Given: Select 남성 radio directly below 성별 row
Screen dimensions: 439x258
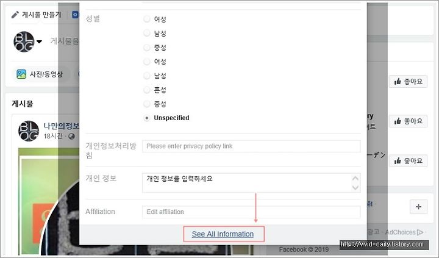Looking at the screenshot, I should 147,33.
